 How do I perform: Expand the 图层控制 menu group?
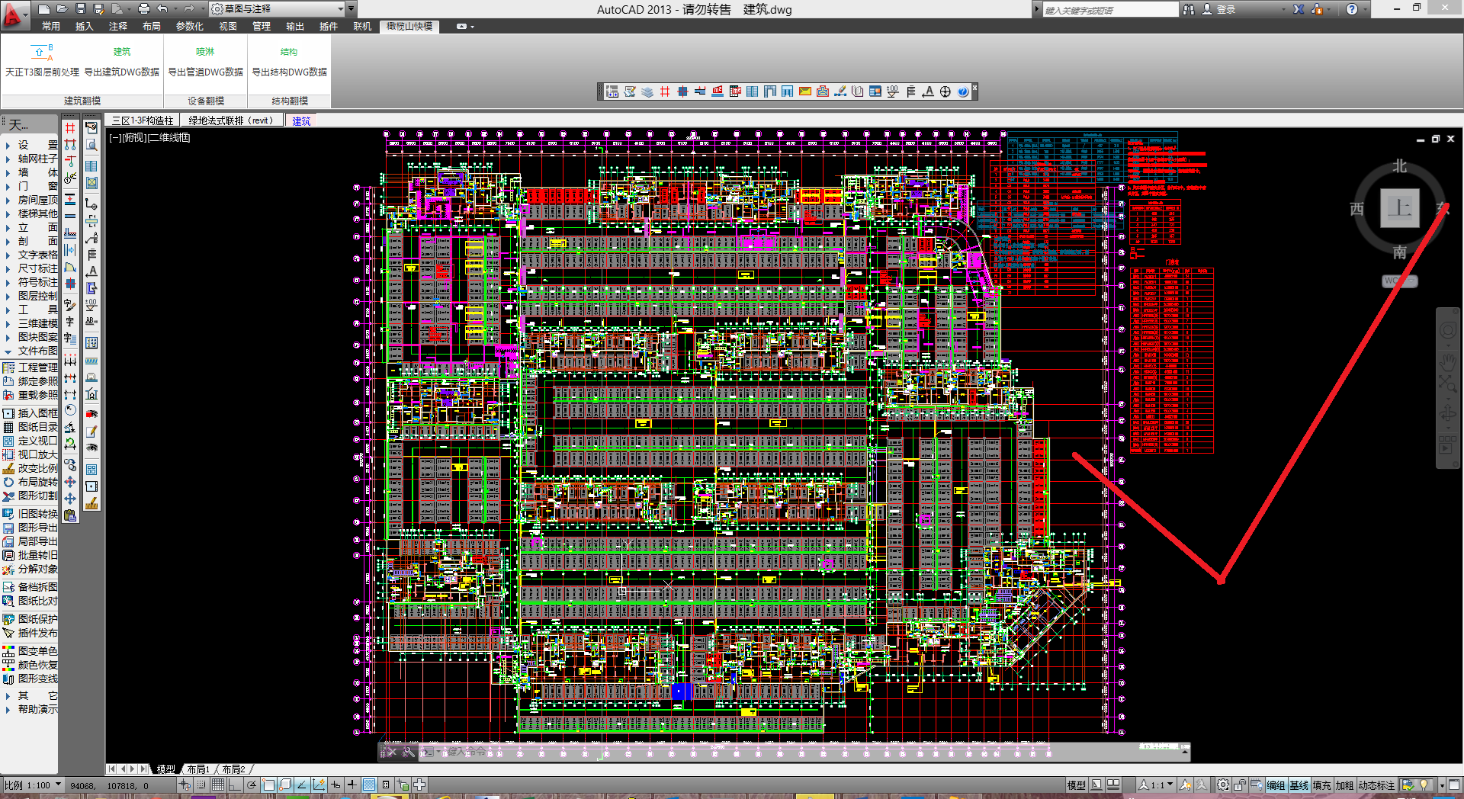click(x=30, y=296)
